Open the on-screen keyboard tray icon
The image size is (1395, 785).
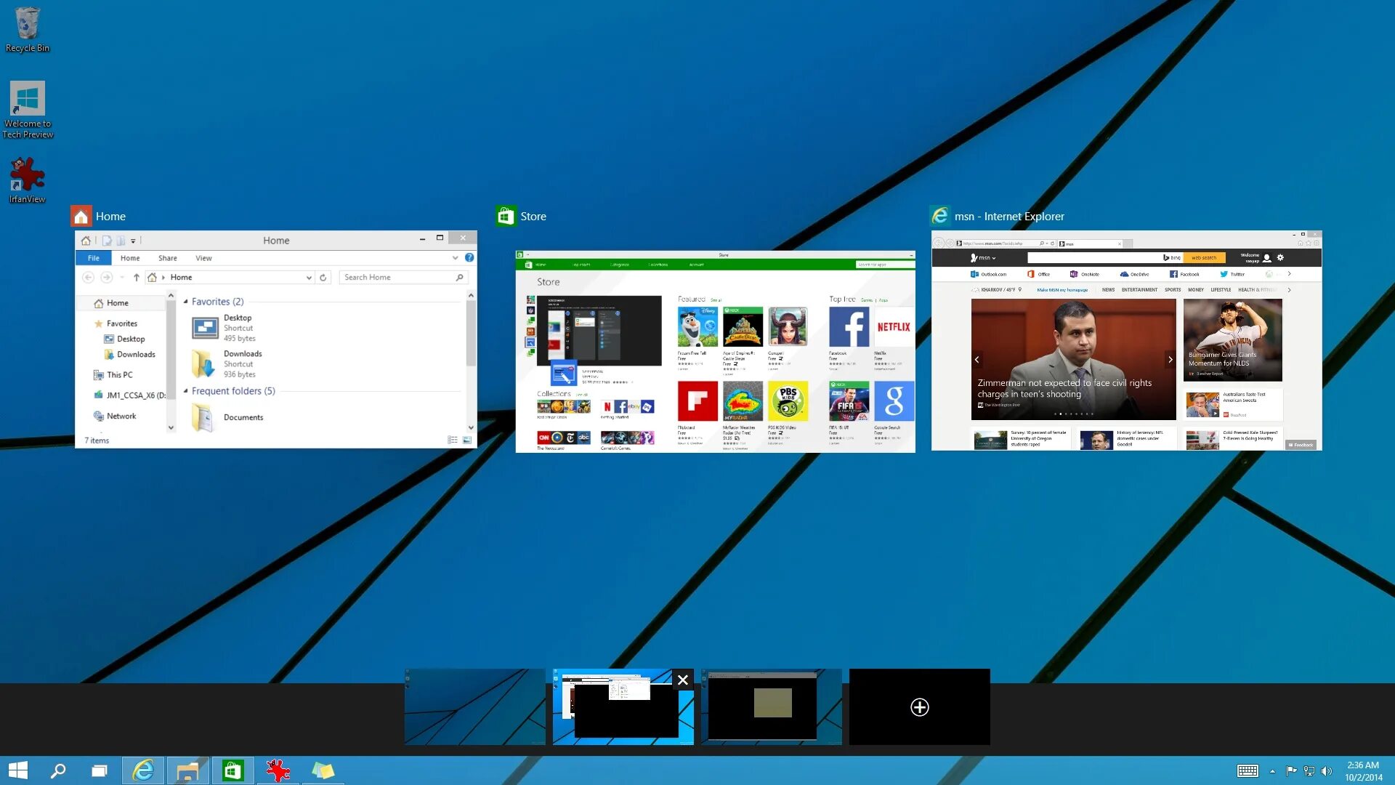tap(1248, 771)
